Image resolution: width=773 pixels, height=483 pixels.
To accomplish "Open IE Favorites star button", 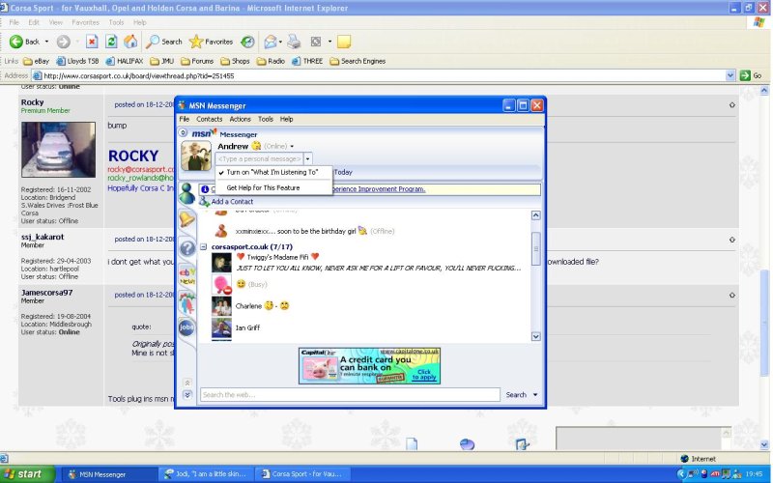I will click(211, 42).
